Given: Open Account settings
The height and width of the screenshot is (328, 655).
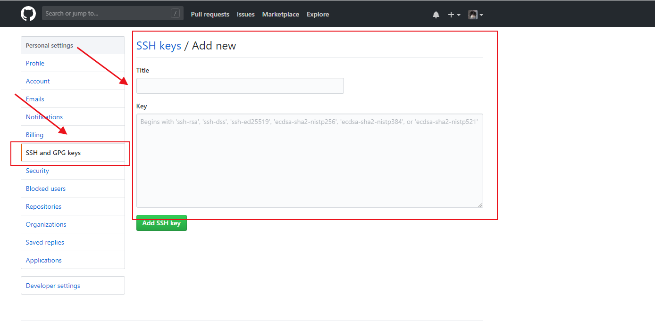Looking at the screenshot, I should tap(73, 81).
